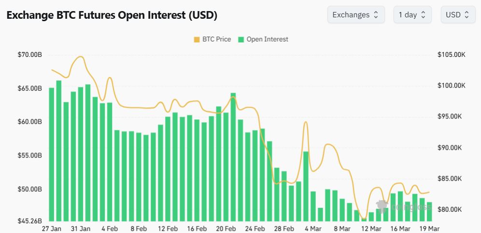Open the Exchanges dropdown

[355, 14]
